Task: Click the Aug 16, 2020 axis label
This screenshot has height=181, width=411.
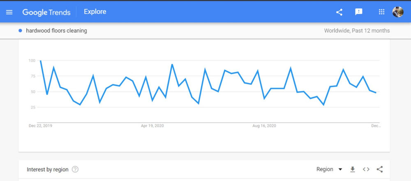Action: (x=264, y=126)
